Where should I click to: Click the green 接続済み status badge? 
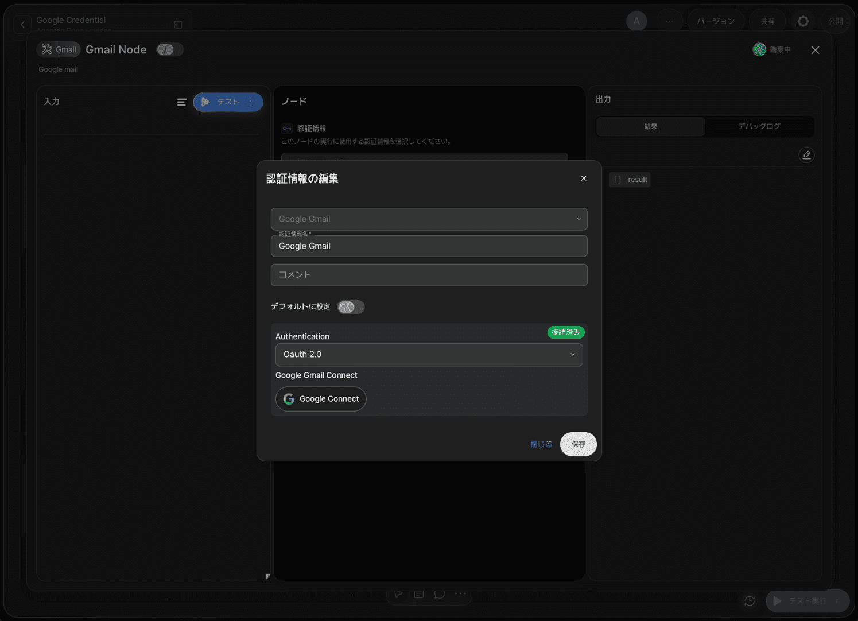click(x=566, y=332)
